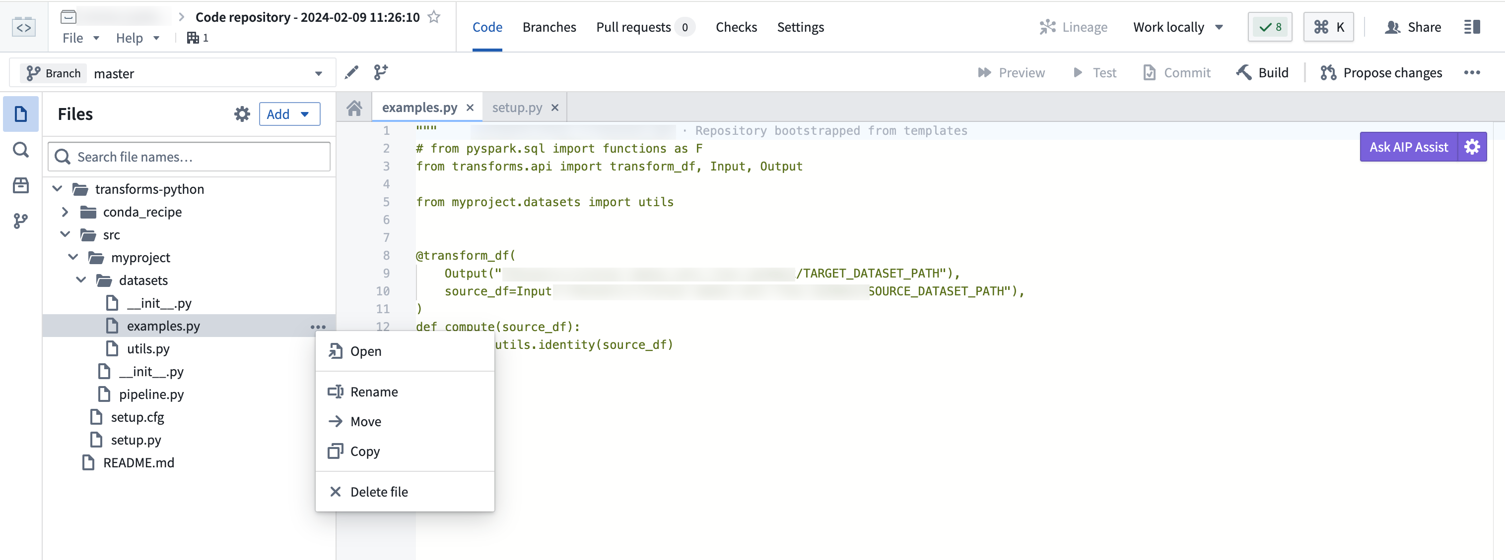The height and width of the screenshot is (560, 1505).
Task: Click the overflow menu three-dot button
Action: coord(319,327)
